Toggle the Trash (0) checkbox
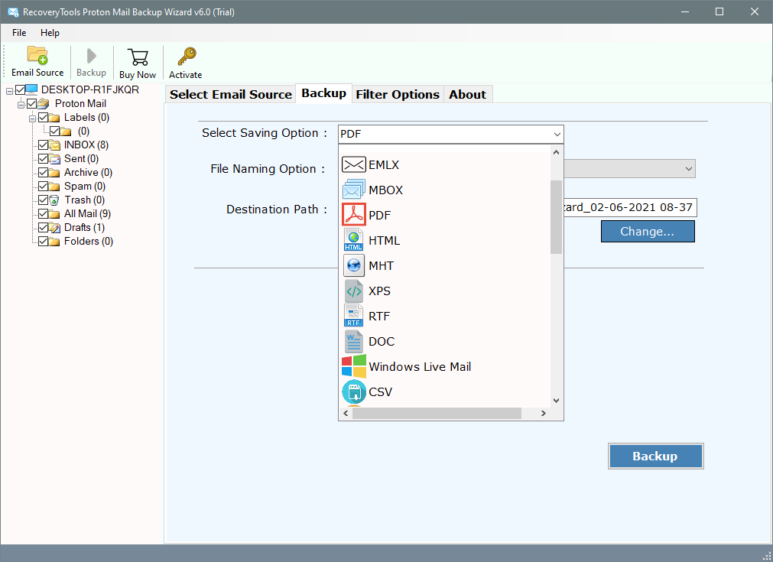Image resolution: width=773 pixels, height=562 pixels. pos(44,200)
